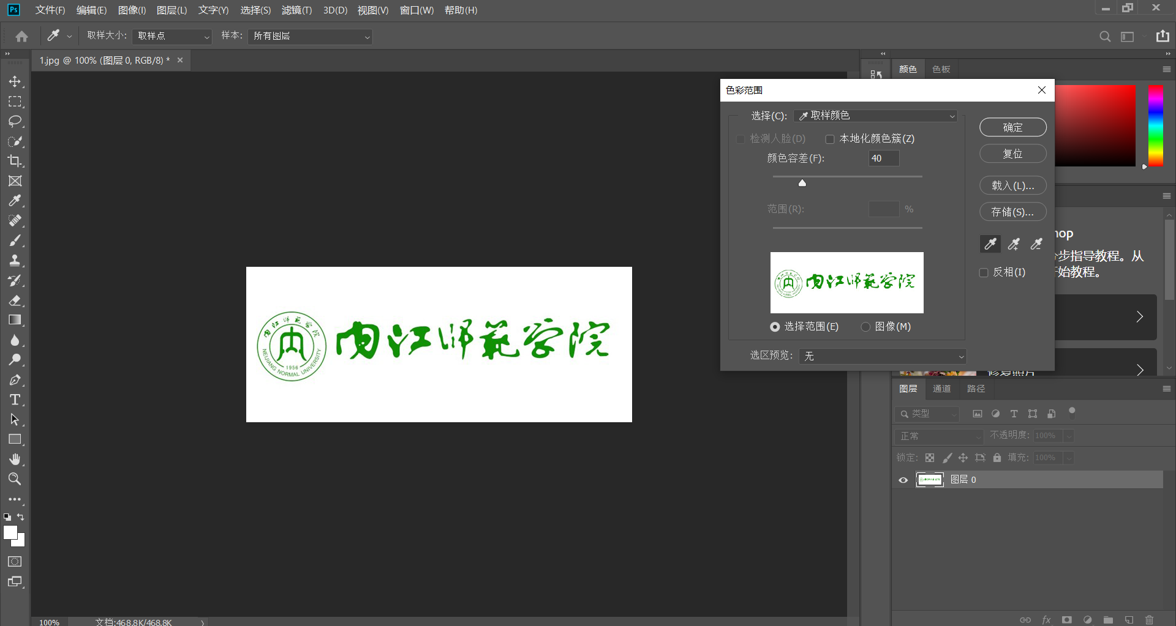This screenshot has width=1176, height=626.
Task: Click the Add to Sample eyedropper
Action: (x=1014, y=244)
